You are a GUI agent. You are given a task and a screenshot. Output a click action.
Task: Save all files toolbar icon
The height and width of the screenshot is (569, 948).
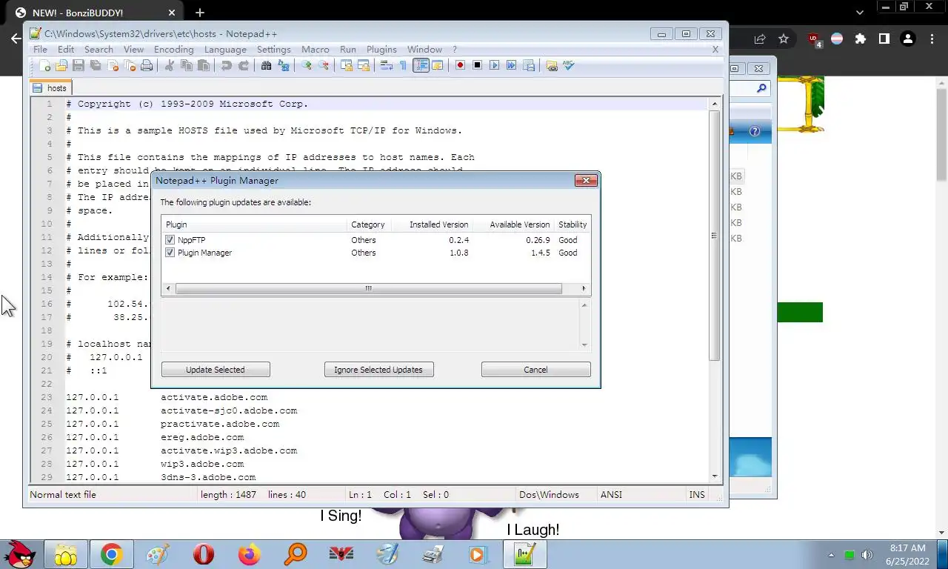point(96,66)
